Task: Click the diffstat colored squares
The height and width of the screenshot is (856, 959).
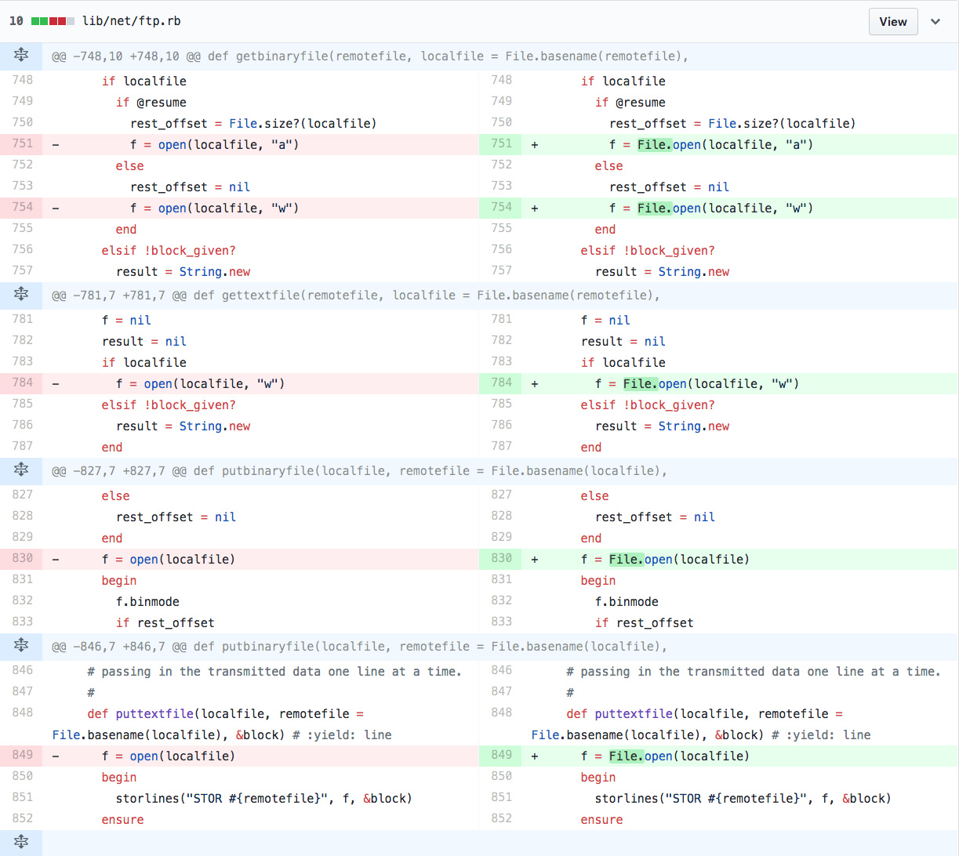Action: (x=53, y=21)
